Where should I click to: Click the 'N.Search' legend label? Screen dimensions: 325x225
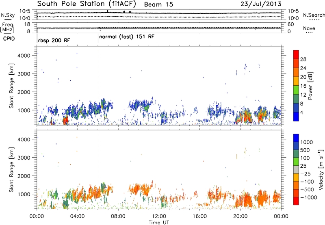click(314, 15)
